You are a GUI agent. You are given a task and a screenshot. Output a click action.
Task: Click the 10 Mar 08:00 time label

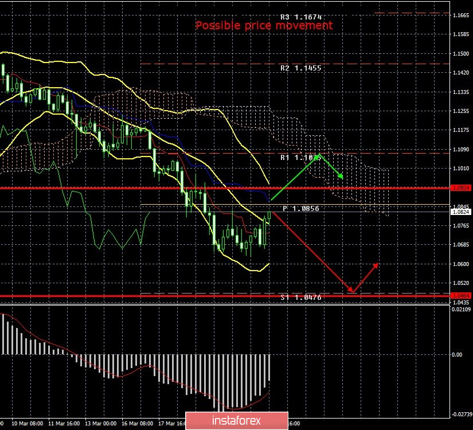(27, 423)
